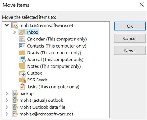Screen dimensions: 147x120
Task: Click the bottom mohit.c@remosoftware.net data file icon
Action: [15, 114]
